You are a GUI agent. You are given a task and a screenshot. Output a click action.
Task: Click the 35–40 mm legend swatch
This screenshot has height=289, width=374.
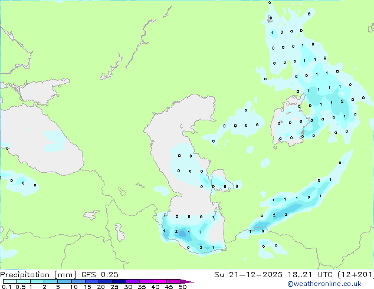click(x=146, y=281)
